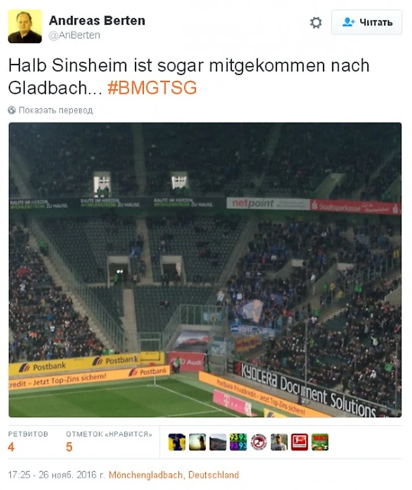Open the #BMGTSG hashtag
Image resolution: width=412 pixels, height=490 pixels.
point(152,88)
